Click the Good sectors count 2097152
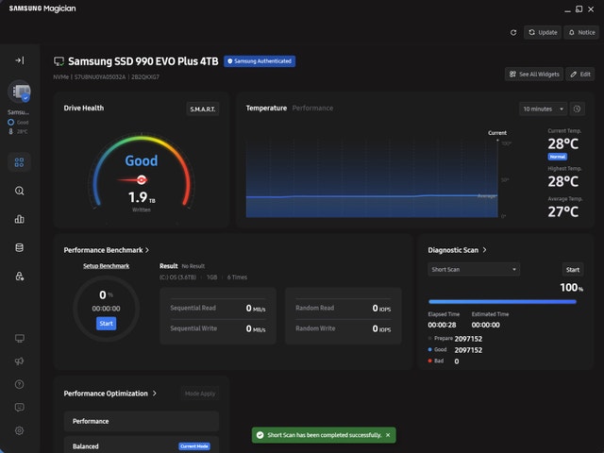Image resolution: width=604 pixels, height=453 pixels. 468,350
